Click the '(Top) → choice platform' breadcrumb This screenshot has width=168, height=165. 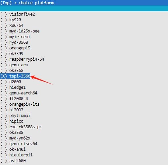click(x=27, y=3)
